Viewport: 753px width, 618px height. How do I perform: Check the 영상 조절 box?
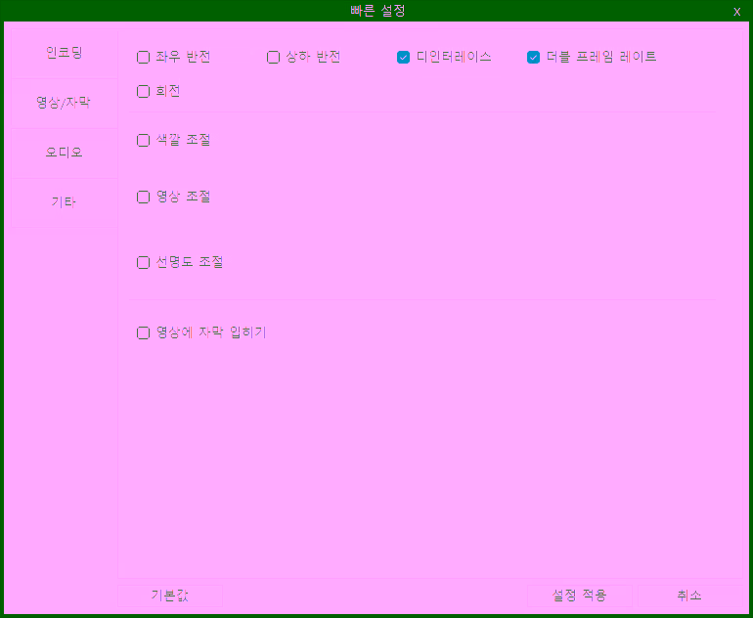143,197
